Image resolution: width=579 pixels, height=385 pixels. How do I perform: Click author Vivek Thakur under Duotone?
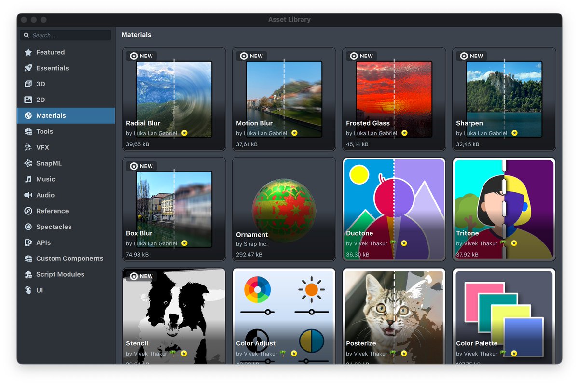pyautogui.click(x=371, y=243)
